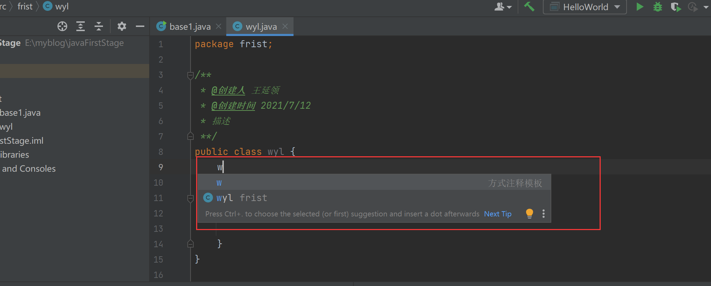Hide the project tool window
This screenshot has height=286, width=711.
(140, 26)
